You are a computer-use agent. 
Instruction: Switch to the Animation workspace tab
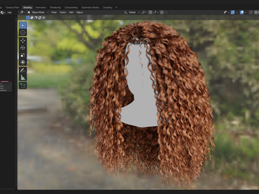click(41, 8)
